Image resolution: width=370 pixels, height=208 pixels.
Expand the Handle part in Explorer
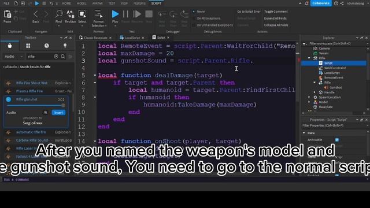[x=314, y=92]
